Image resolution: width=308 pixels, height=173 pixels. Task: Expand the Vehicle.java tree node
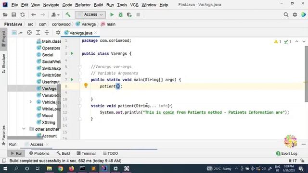[31, 102]
